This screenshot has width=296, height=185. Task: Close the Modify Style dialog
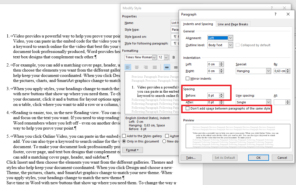[x=284, y=8]
